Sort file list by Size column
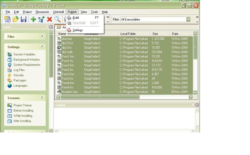The image size is (250, 155). pyautogui.click(x=160, y=34)
